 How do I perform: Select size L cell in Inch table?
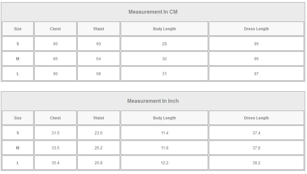click(x=18, y=163)
